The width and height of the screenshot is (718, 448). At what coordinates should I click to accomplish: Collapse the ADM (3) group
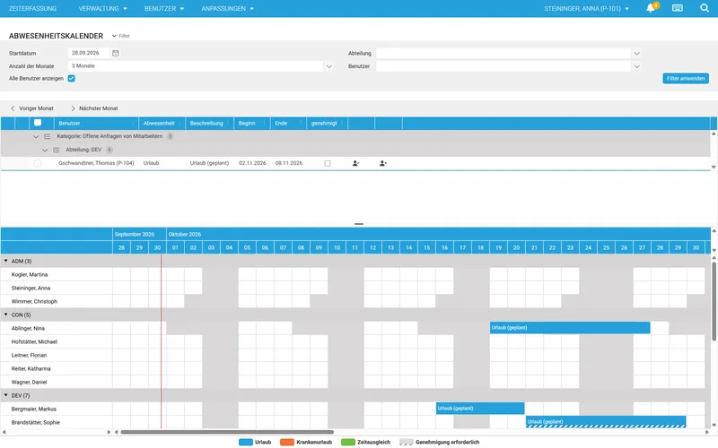(6, 261)
